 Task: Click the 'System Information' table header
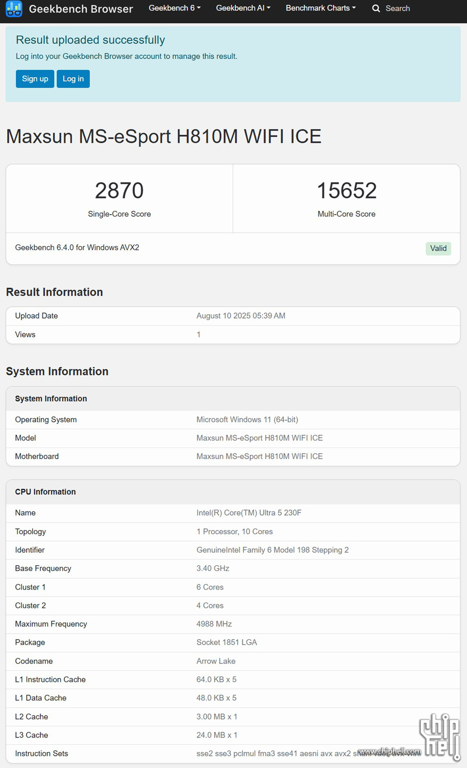pos(51,399)
